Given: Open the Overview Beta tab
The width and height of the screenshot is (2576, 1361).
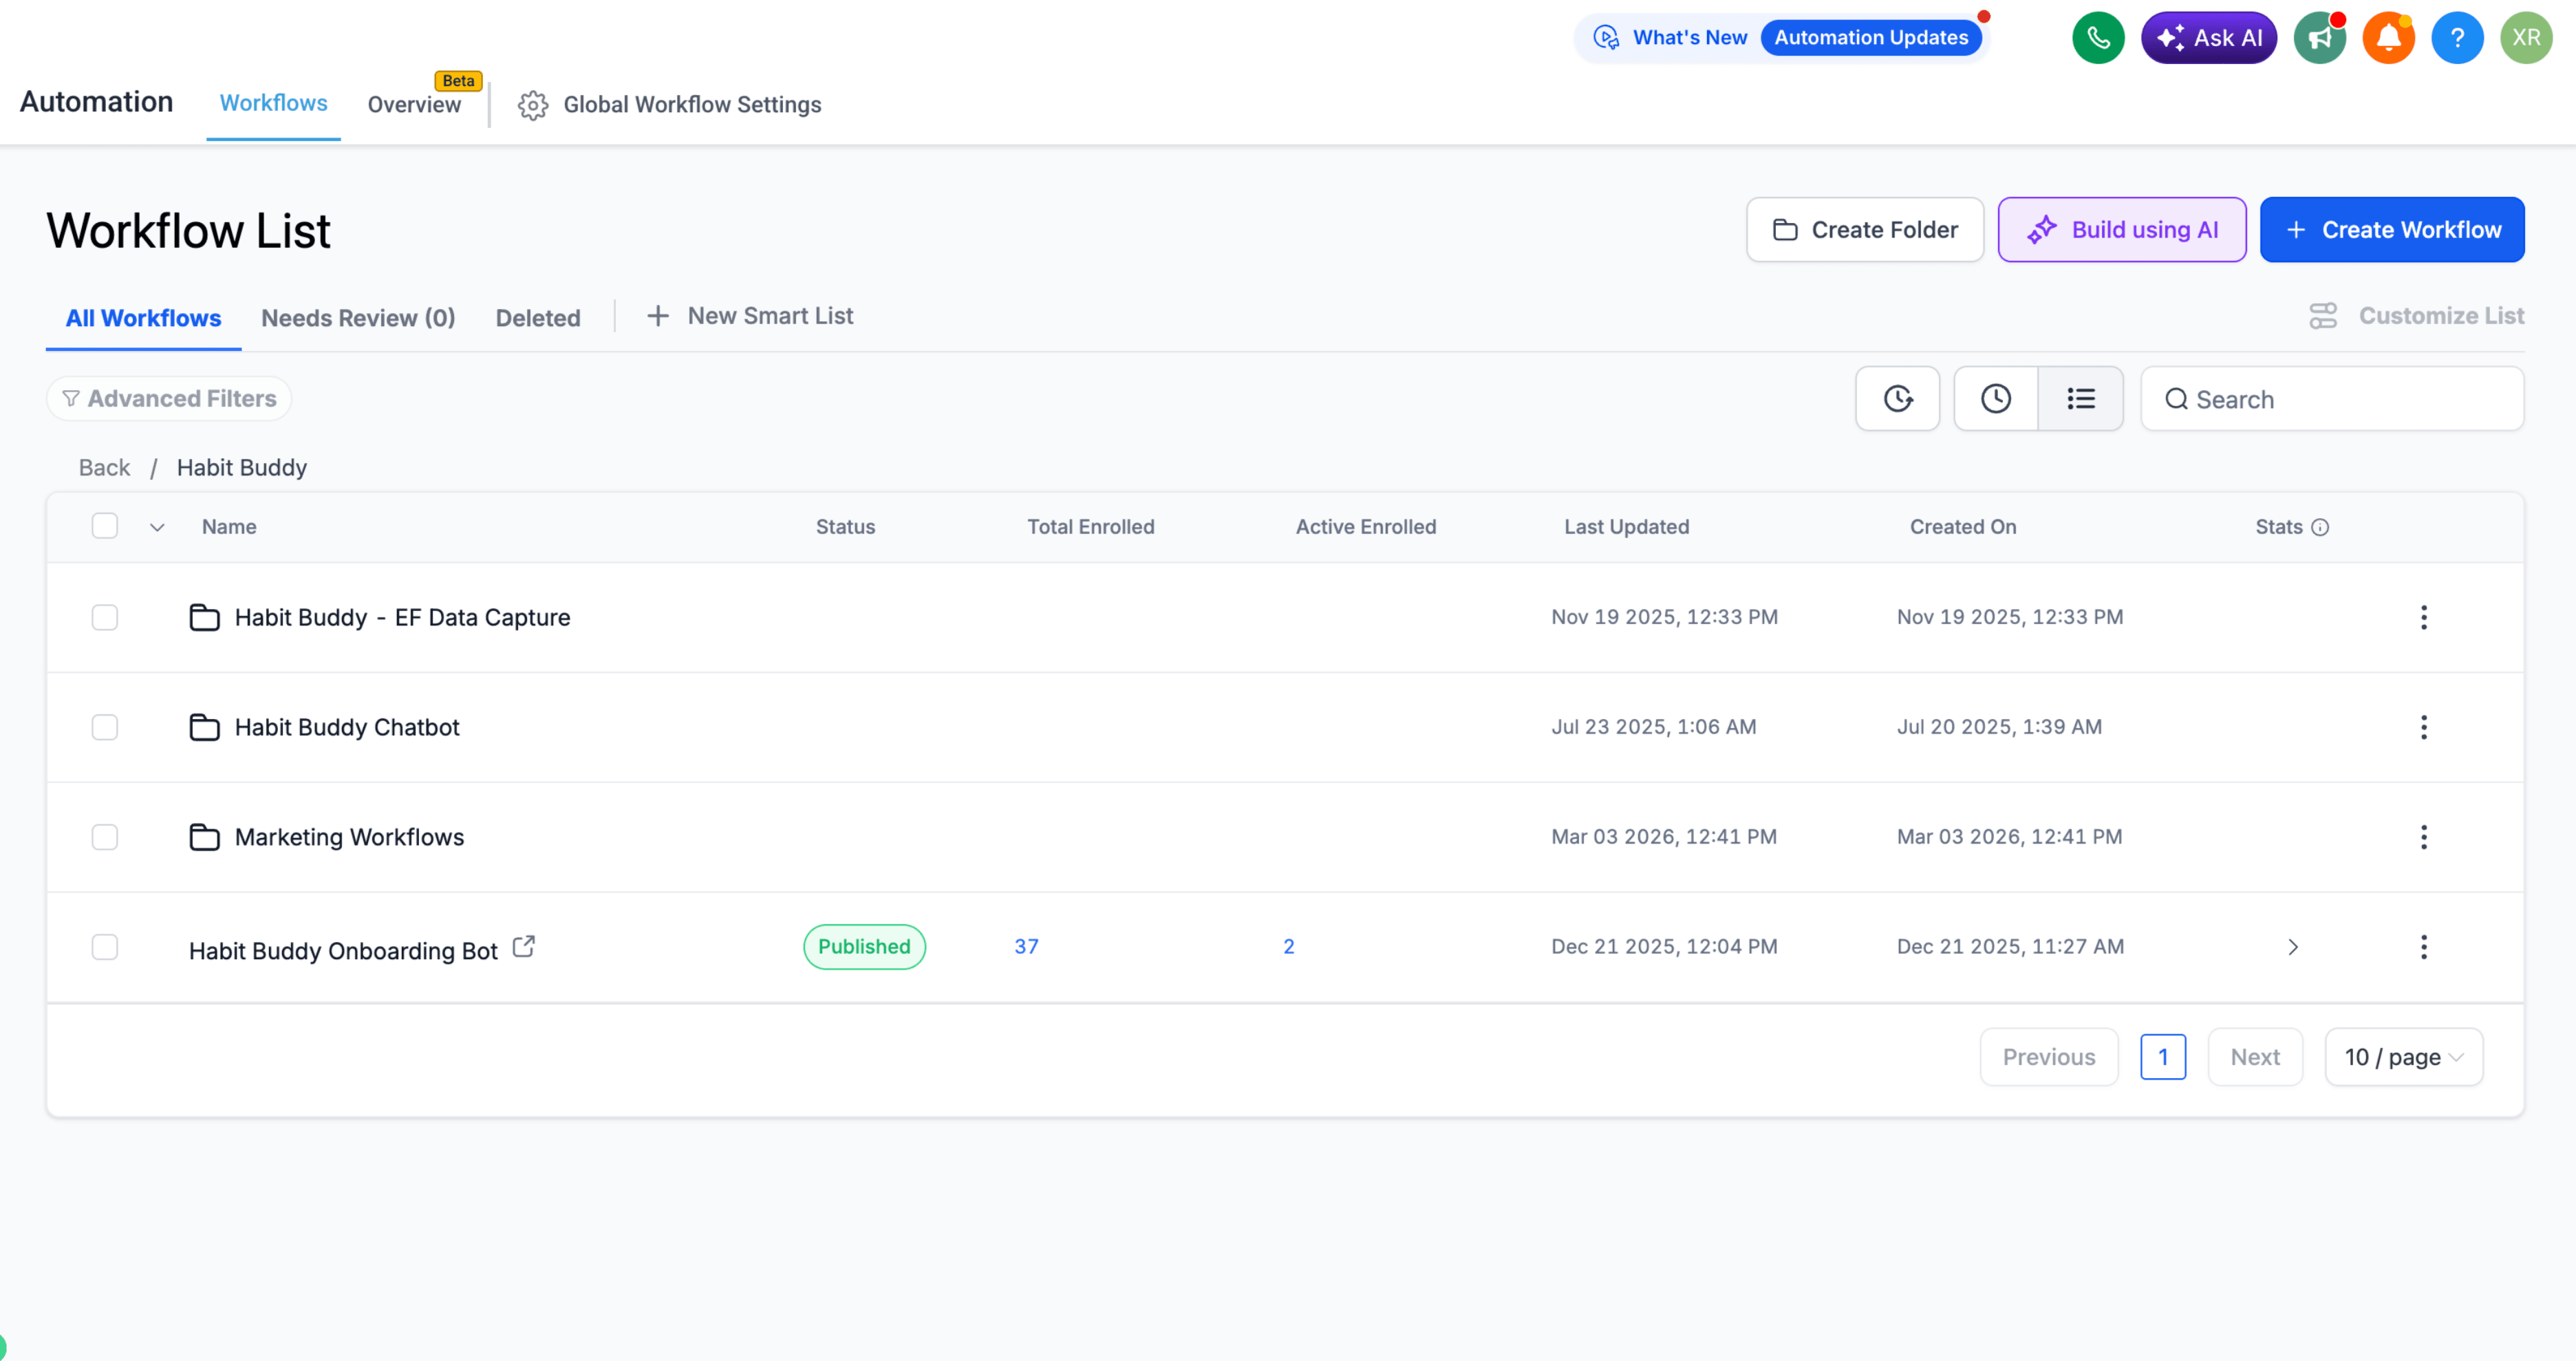Looking at the screenshot, I should click(x=414, y=104).
